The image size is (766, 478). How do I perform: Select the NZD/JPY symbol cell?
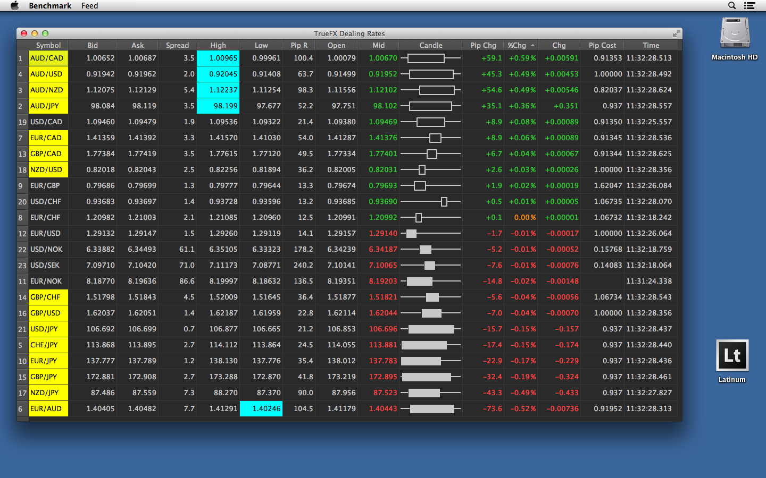pos(48,392)
